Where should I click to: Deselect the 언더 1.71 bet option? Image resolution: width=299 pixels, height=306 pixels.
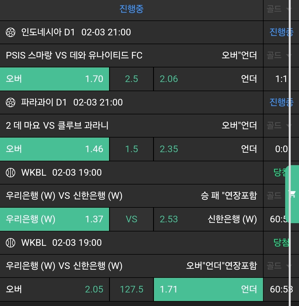[208, 289]
